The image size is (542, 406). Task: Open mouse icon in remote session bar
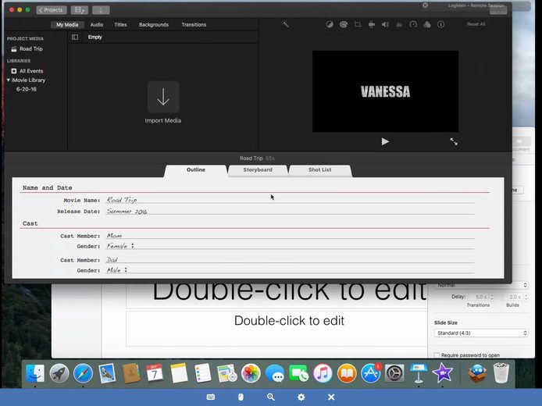coord(241,397)
